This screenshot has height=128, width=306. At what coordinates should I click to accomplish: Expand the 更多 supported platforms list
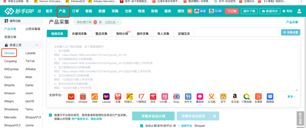(x=291, y=97)
